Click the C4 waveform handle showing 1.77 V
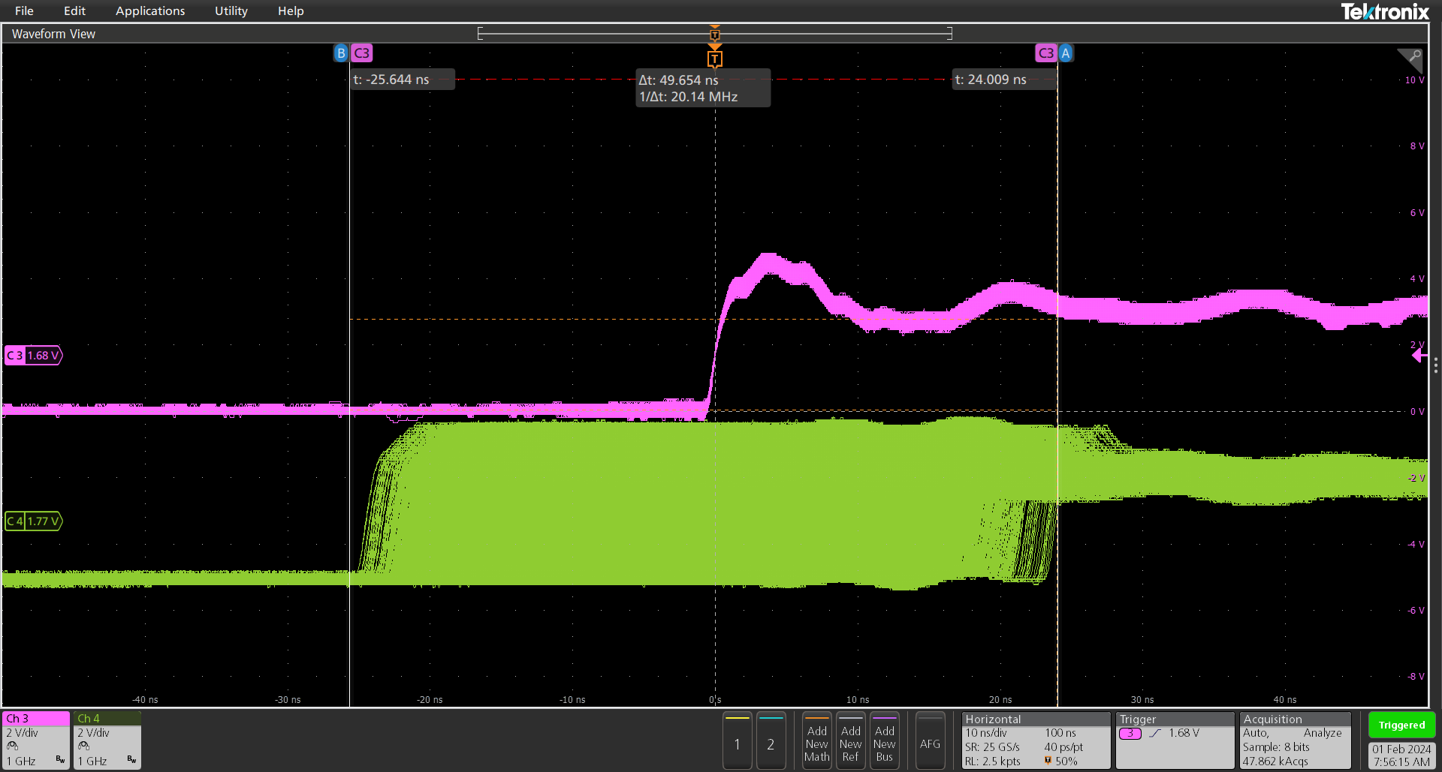1442x772 pixels. (x=34, y=521)
